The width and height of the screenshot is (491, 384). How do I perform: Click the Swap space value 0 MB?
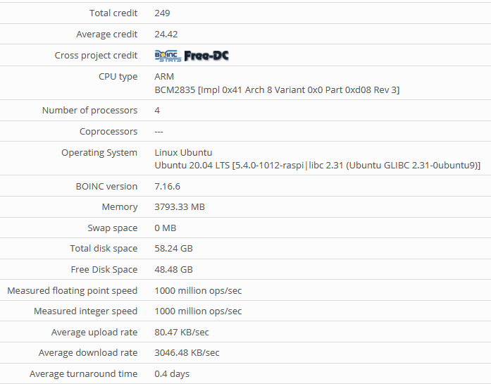pyautogui.click(x=165, y=228)
